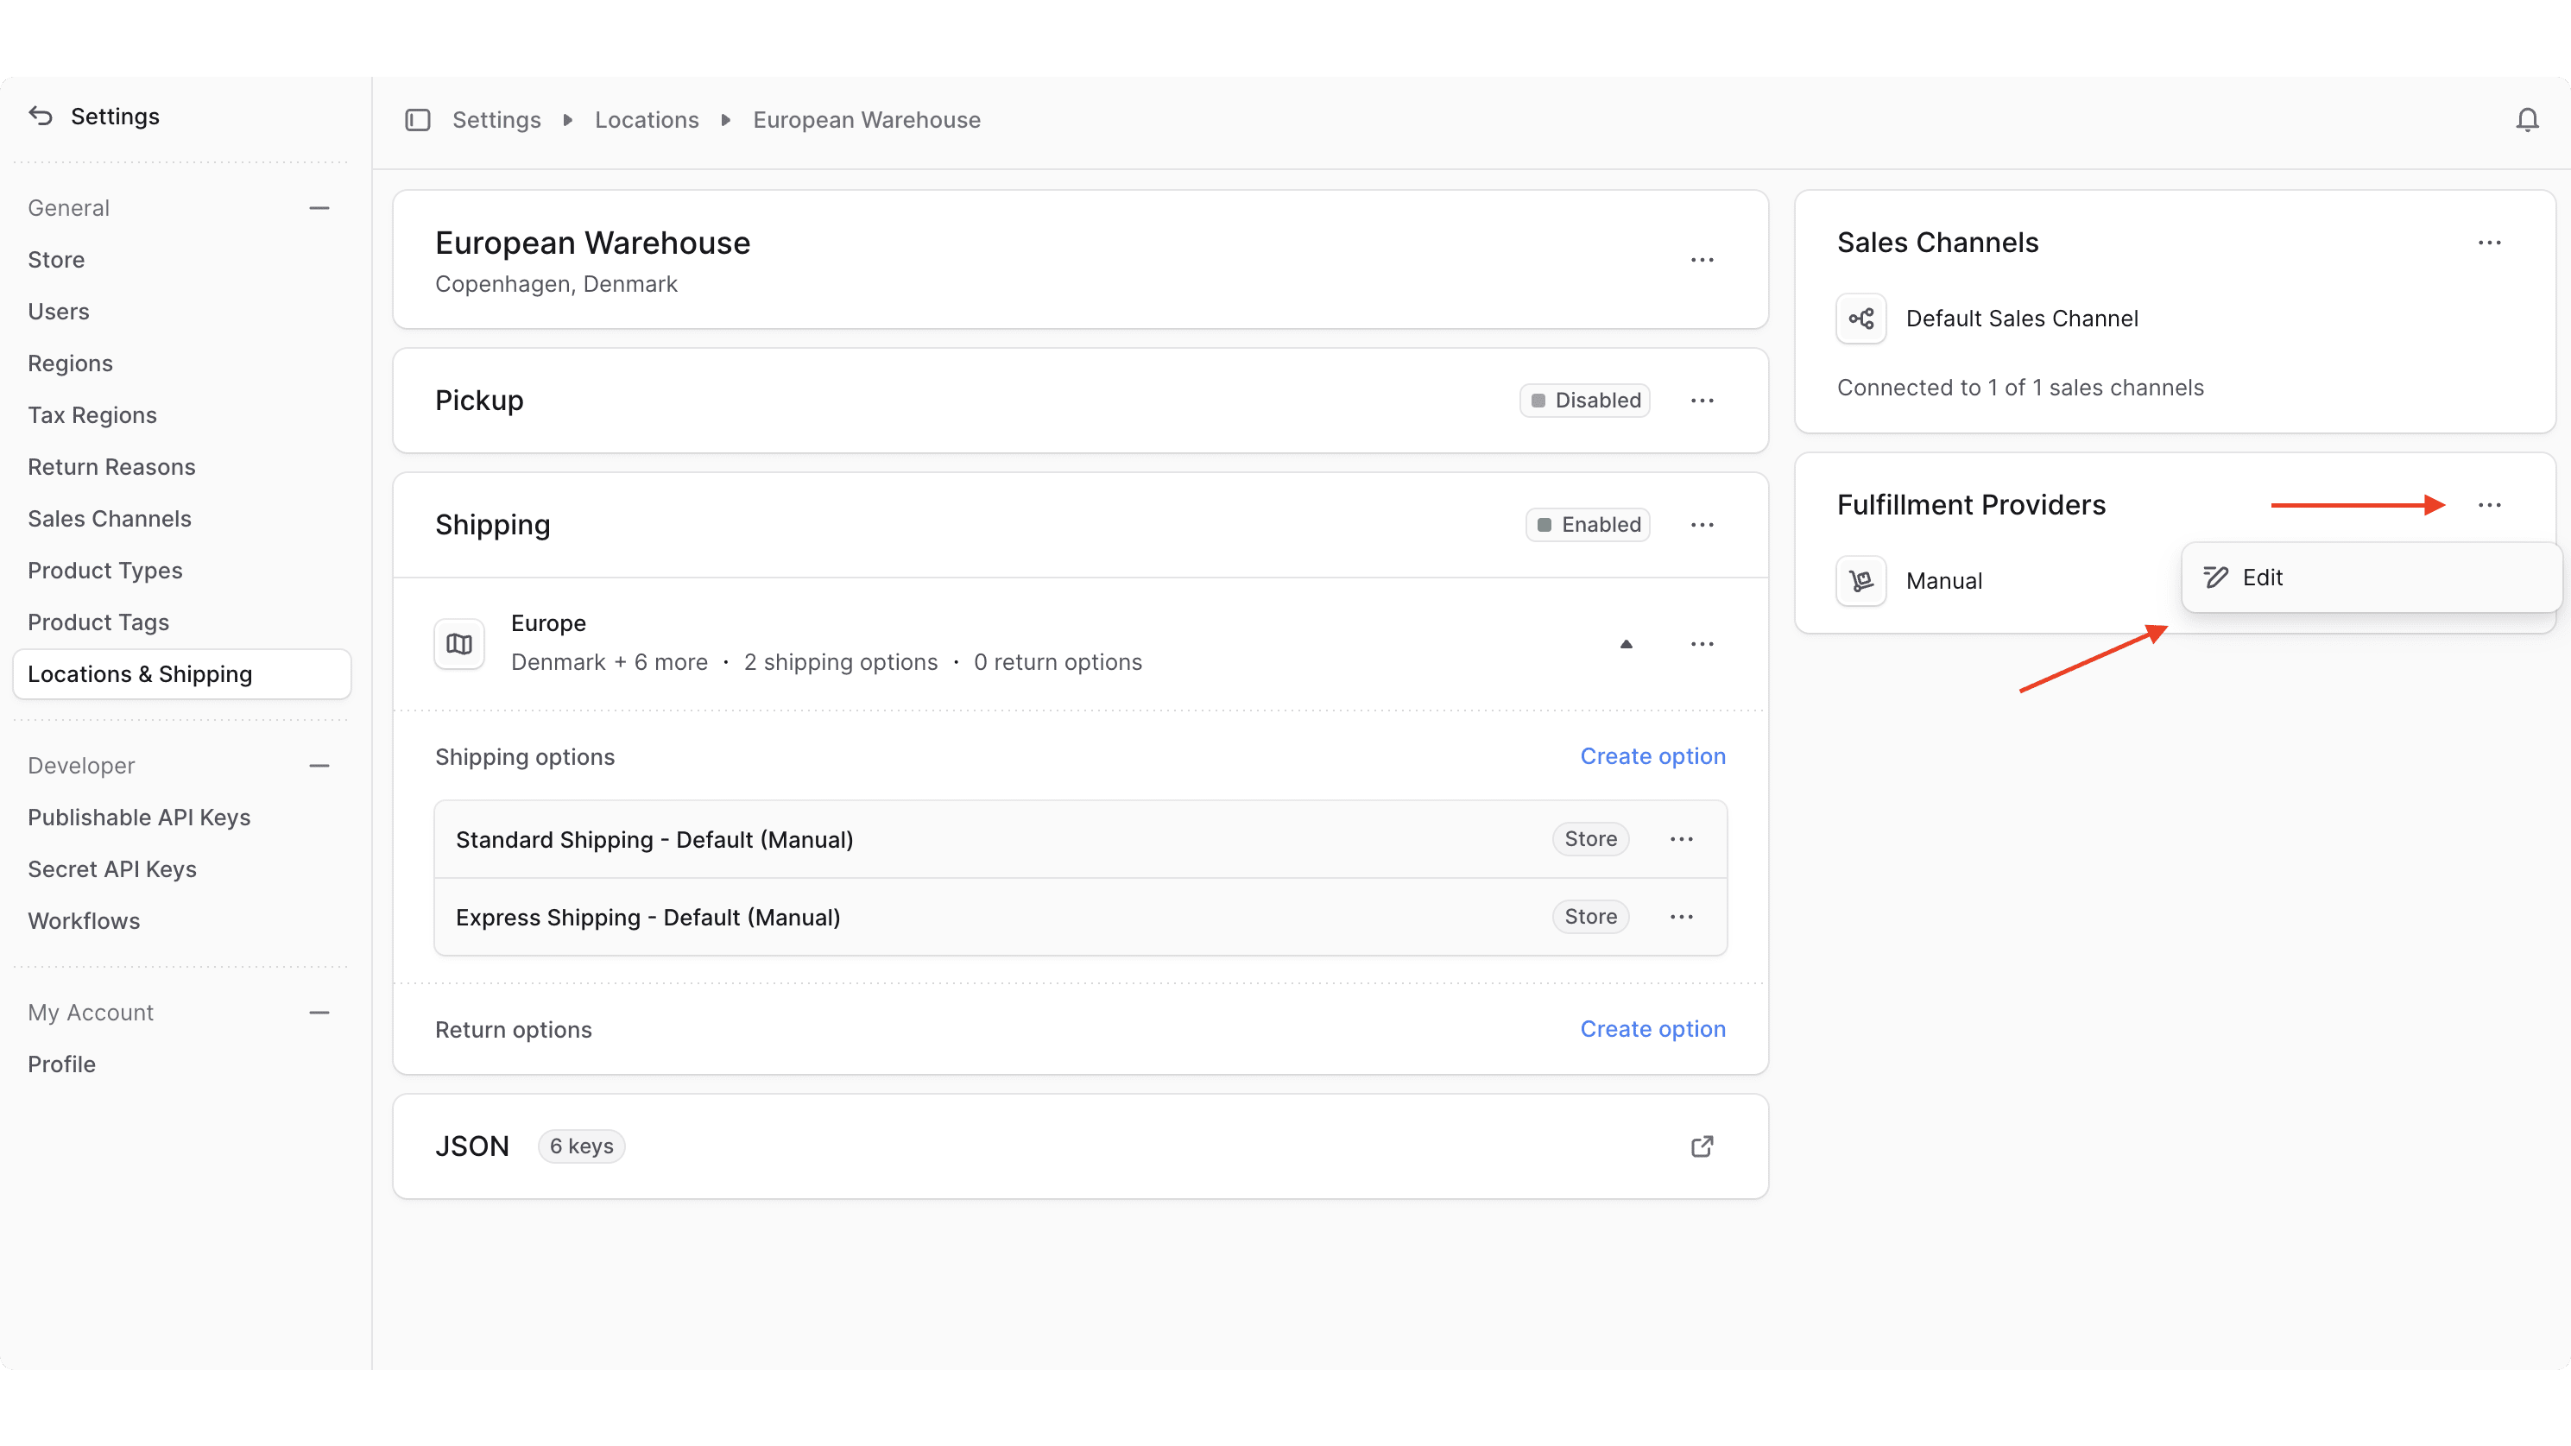Open Locations & Shipping in the sidebar
The height and width of the screenshot is (1446, 2571).
click(x=140, y=673)
